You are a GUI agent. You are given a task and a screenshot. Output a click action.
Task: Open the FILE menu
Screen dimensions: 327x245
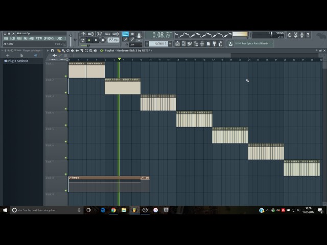pos(6,39)
